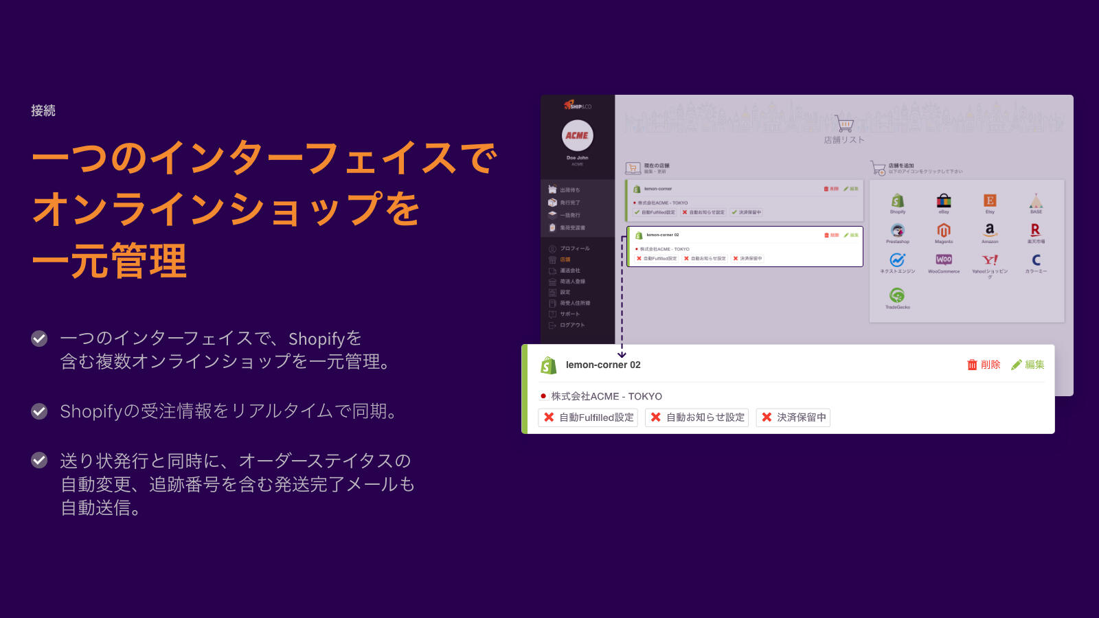Click ログアウト in the sidebar
Screen dimensions: 1099x618
click(x=571, y=325)
